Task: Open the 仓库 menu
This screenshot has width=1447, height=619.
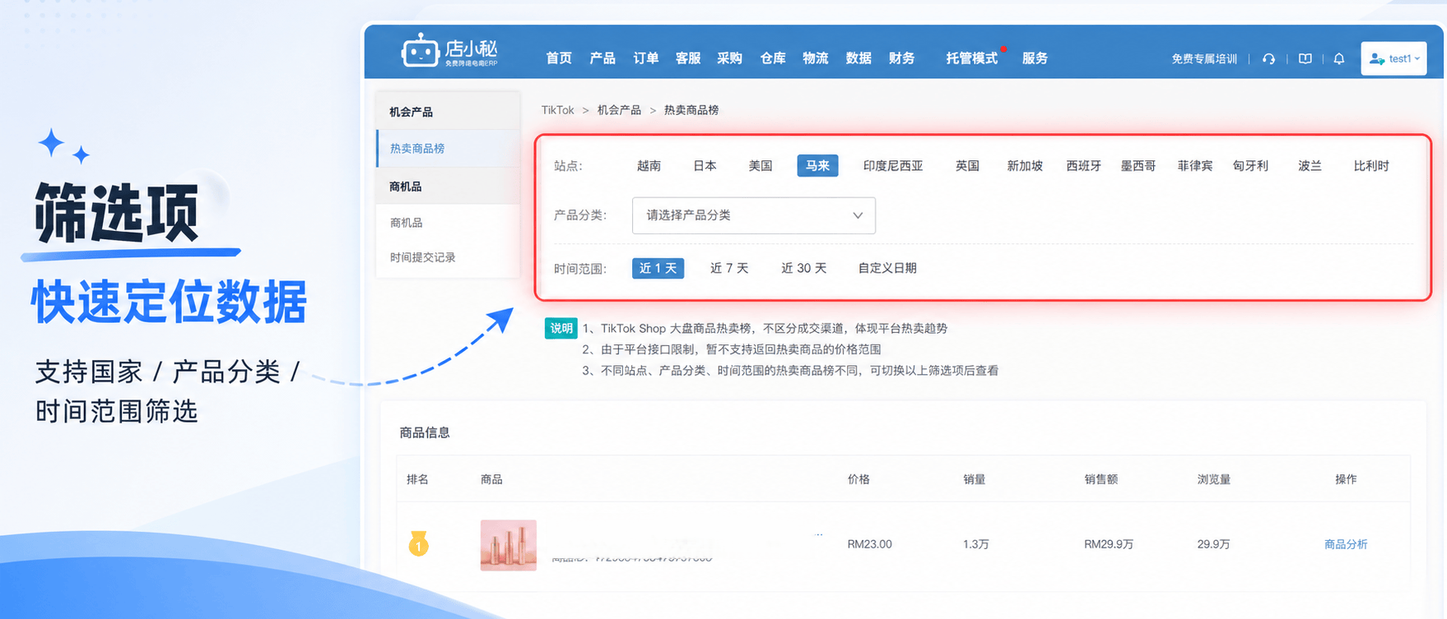Action: pyautogui.click(x=773, y=58)
